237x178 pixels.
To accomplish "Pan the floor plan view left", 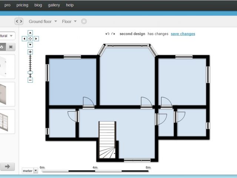I will (x=24, y=39).
